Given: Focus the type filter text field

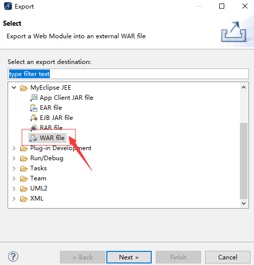Looking at the screenshot, I should click(x=128, y=74).
